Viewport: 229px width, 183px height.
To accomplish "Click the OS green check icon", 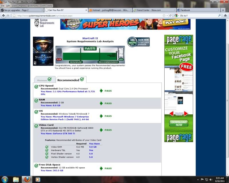I will [x=36, y=112].
